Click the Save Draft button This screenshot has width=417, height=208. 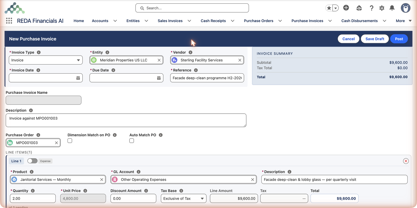pos(375,39)
